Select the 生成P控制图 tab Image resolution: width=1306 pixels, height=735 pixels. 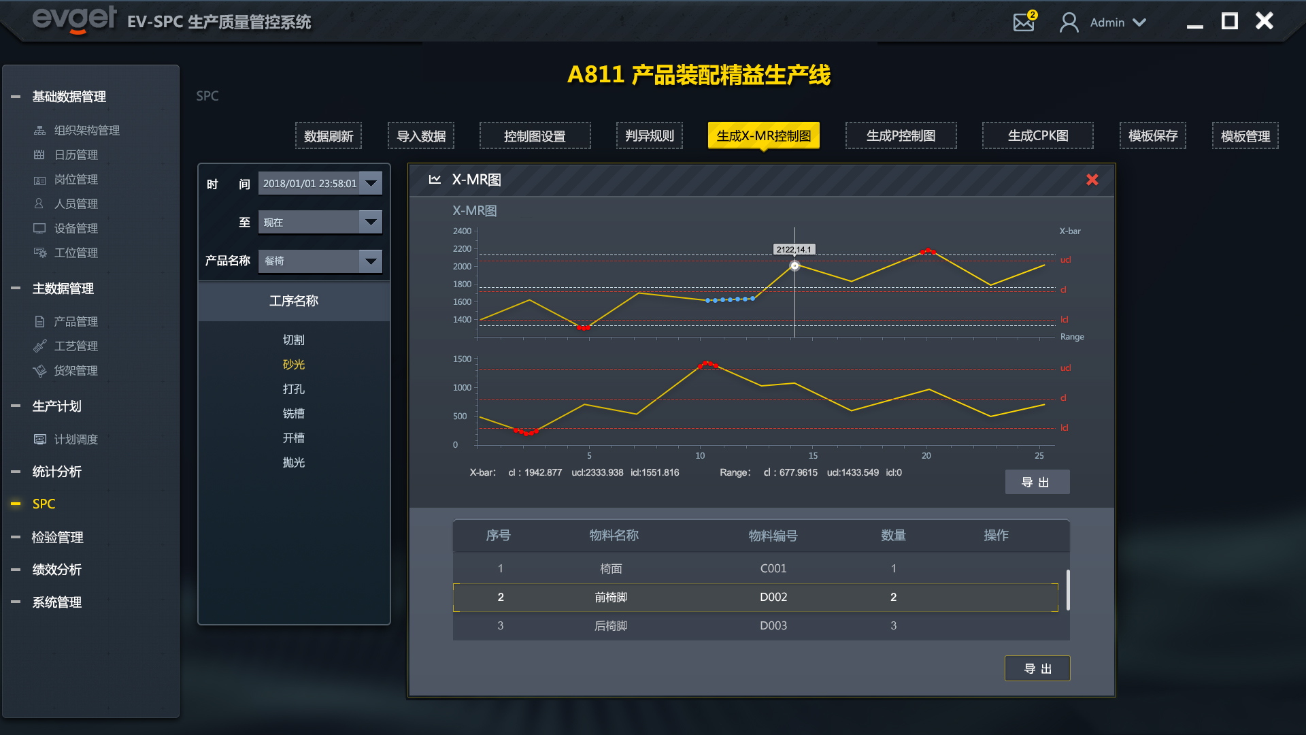click(x=901, y=135)
